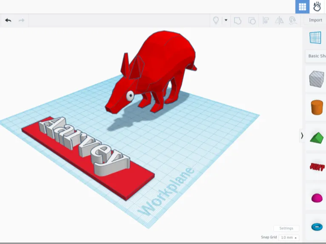Collapse the shapes panel with chevron

302,136
